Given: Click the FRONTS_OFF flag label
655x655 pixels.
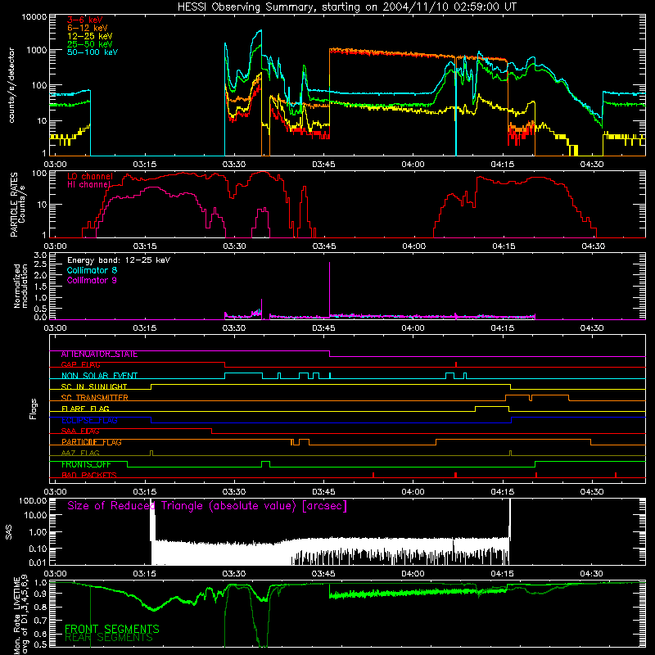Looking at the screenshot, I should (x=86, y=464).
